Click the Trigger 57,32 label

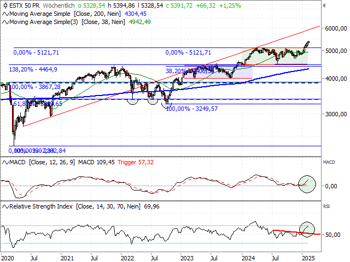tap(136, 162)
